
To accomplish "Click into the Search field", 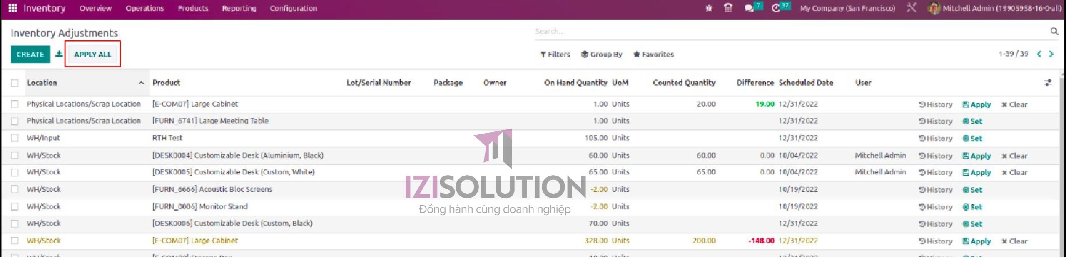I will point(791,31).
